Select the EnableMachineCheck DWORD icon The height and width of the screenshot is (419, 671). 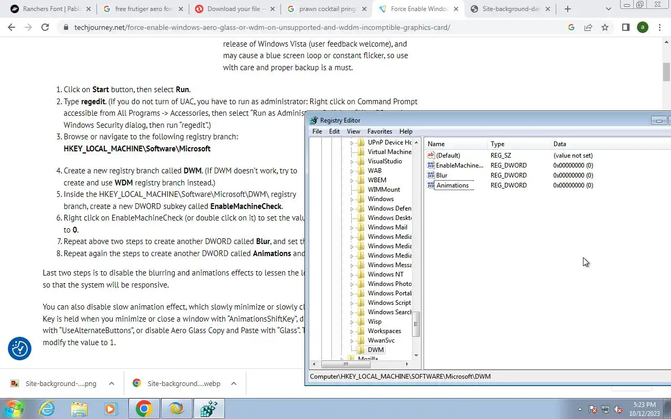(x=431, y=165)
